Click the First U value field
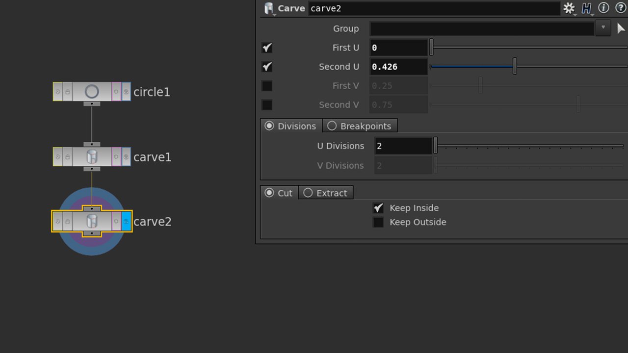This screenshot has height=353, width=628. click(398, 48)
